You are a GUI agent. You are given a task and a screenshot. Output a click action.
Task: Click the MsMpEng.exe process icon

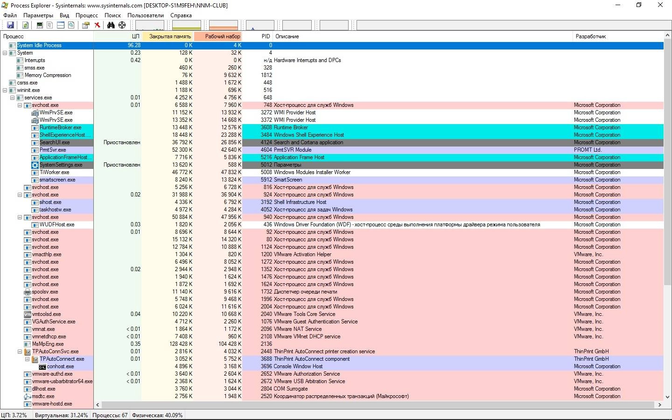pyautogui.click(x=28, y=344)
